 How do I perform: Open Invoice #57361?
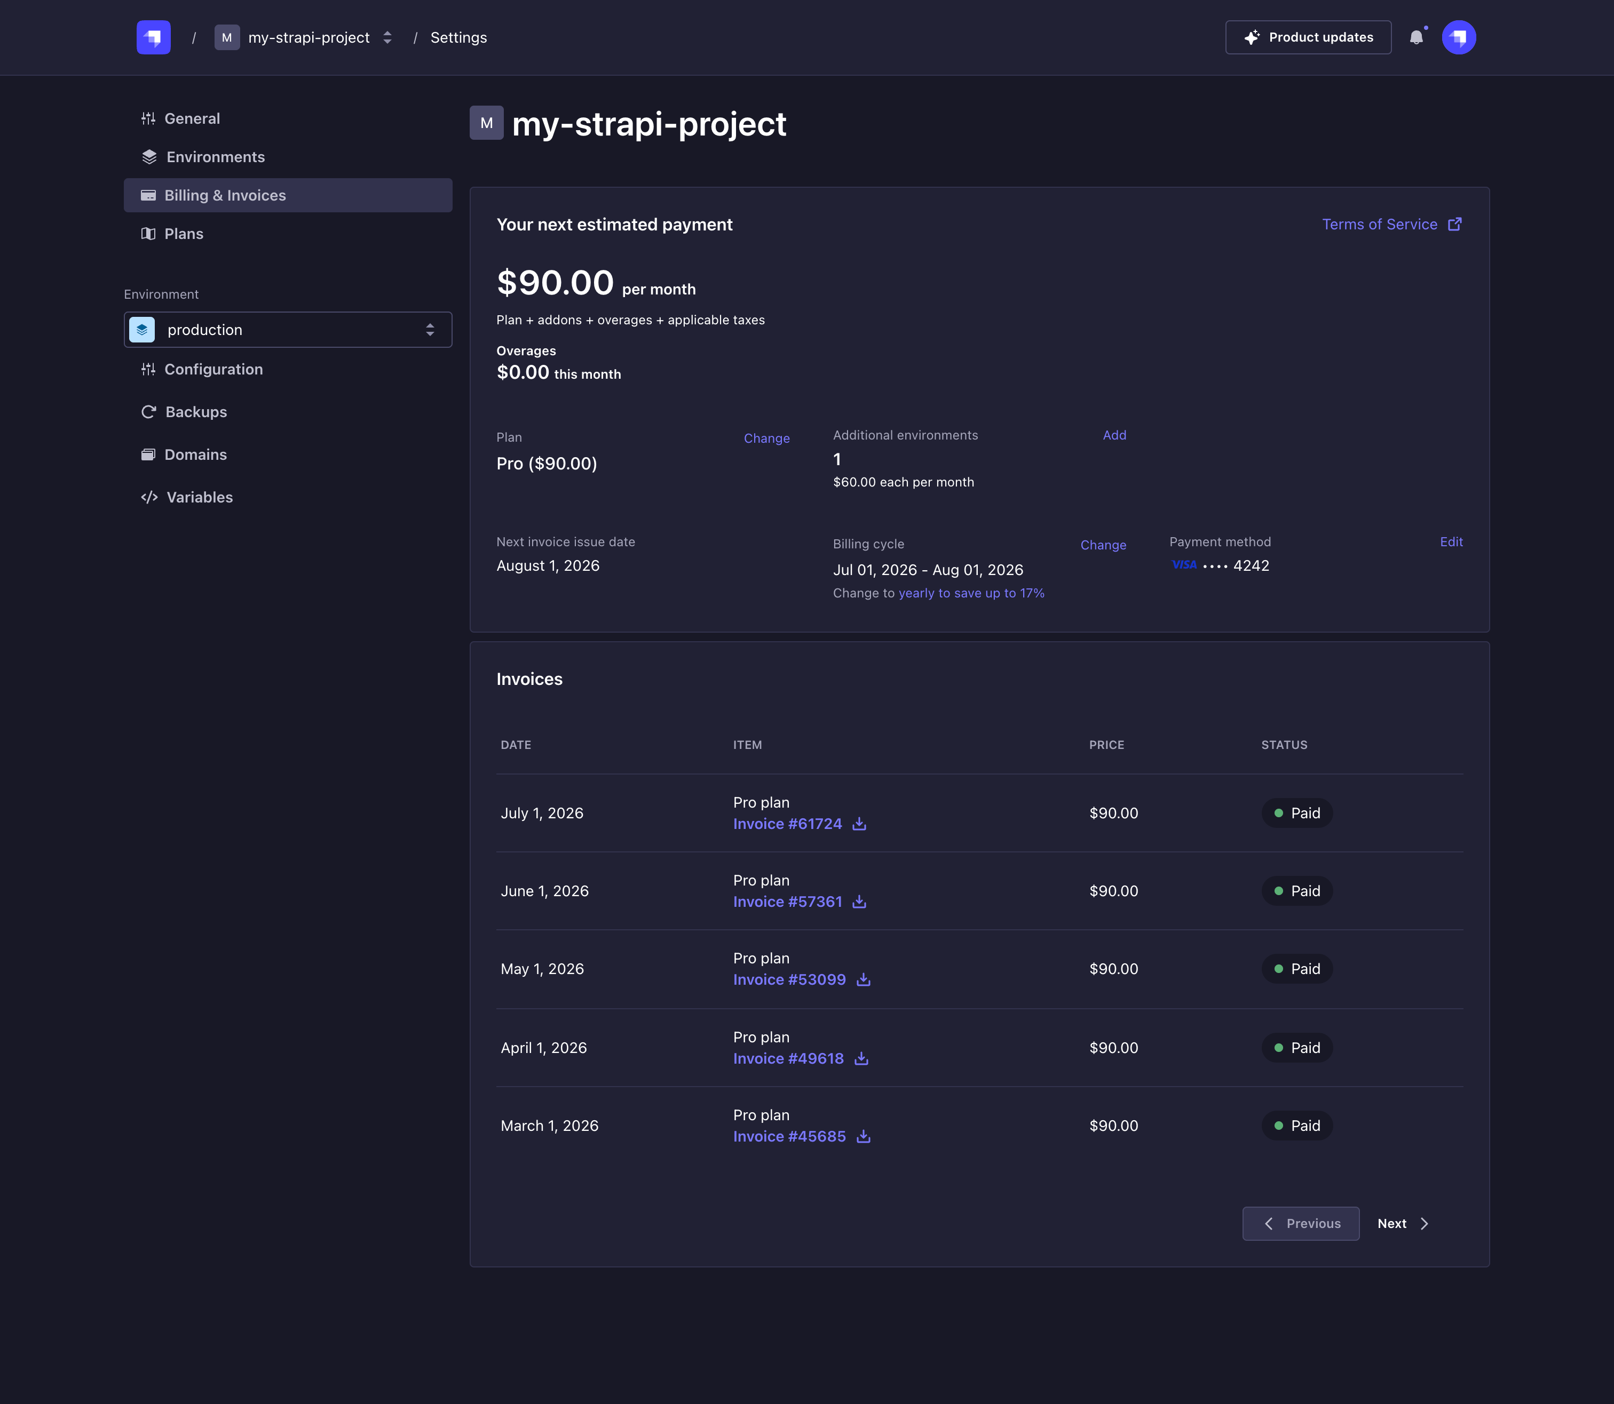787,902
